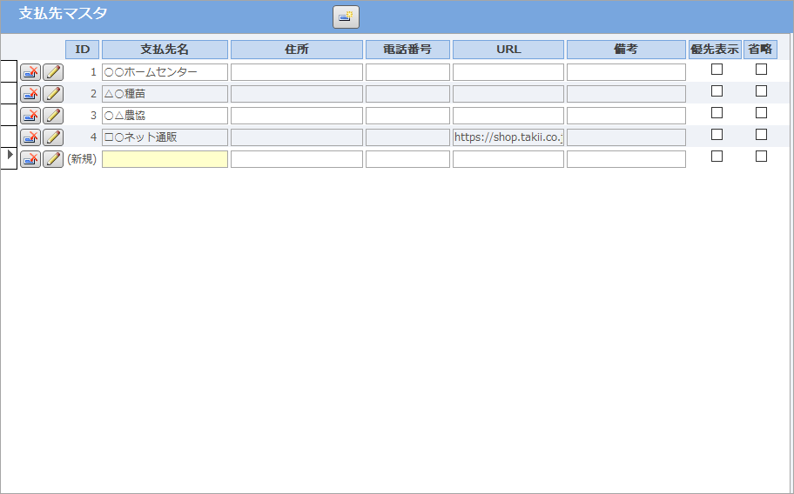Delete the ○○ホームセンター record
This screenshot has height=494, width=794.
[30, 72]
